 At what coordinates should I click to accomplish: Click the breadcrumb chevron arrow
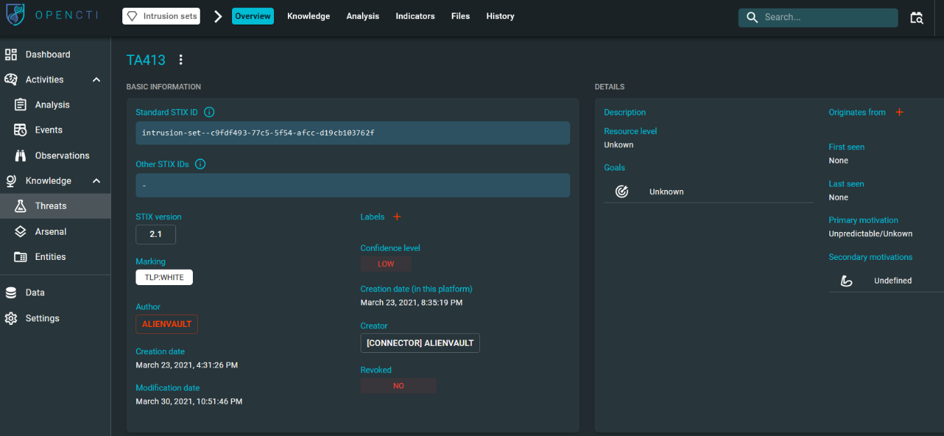(x=217, y=16)
